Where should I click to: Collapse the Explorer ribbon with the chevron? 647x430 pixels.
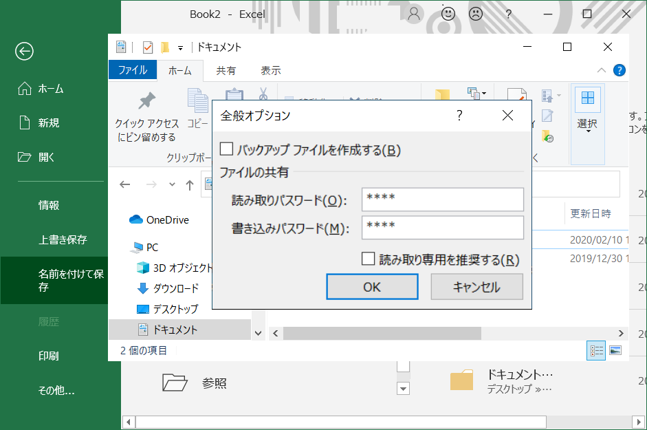click(x=601, y=70)
